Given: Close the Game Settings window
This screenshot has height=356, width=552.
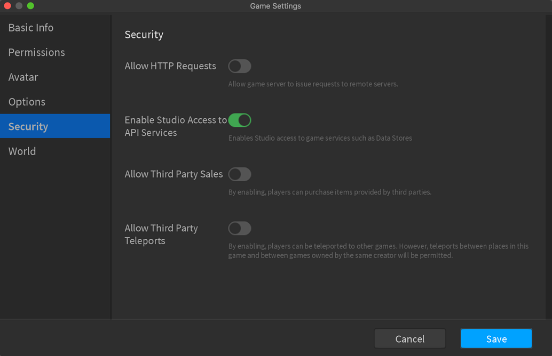Looking at the screenshot, I should (6, 6).
